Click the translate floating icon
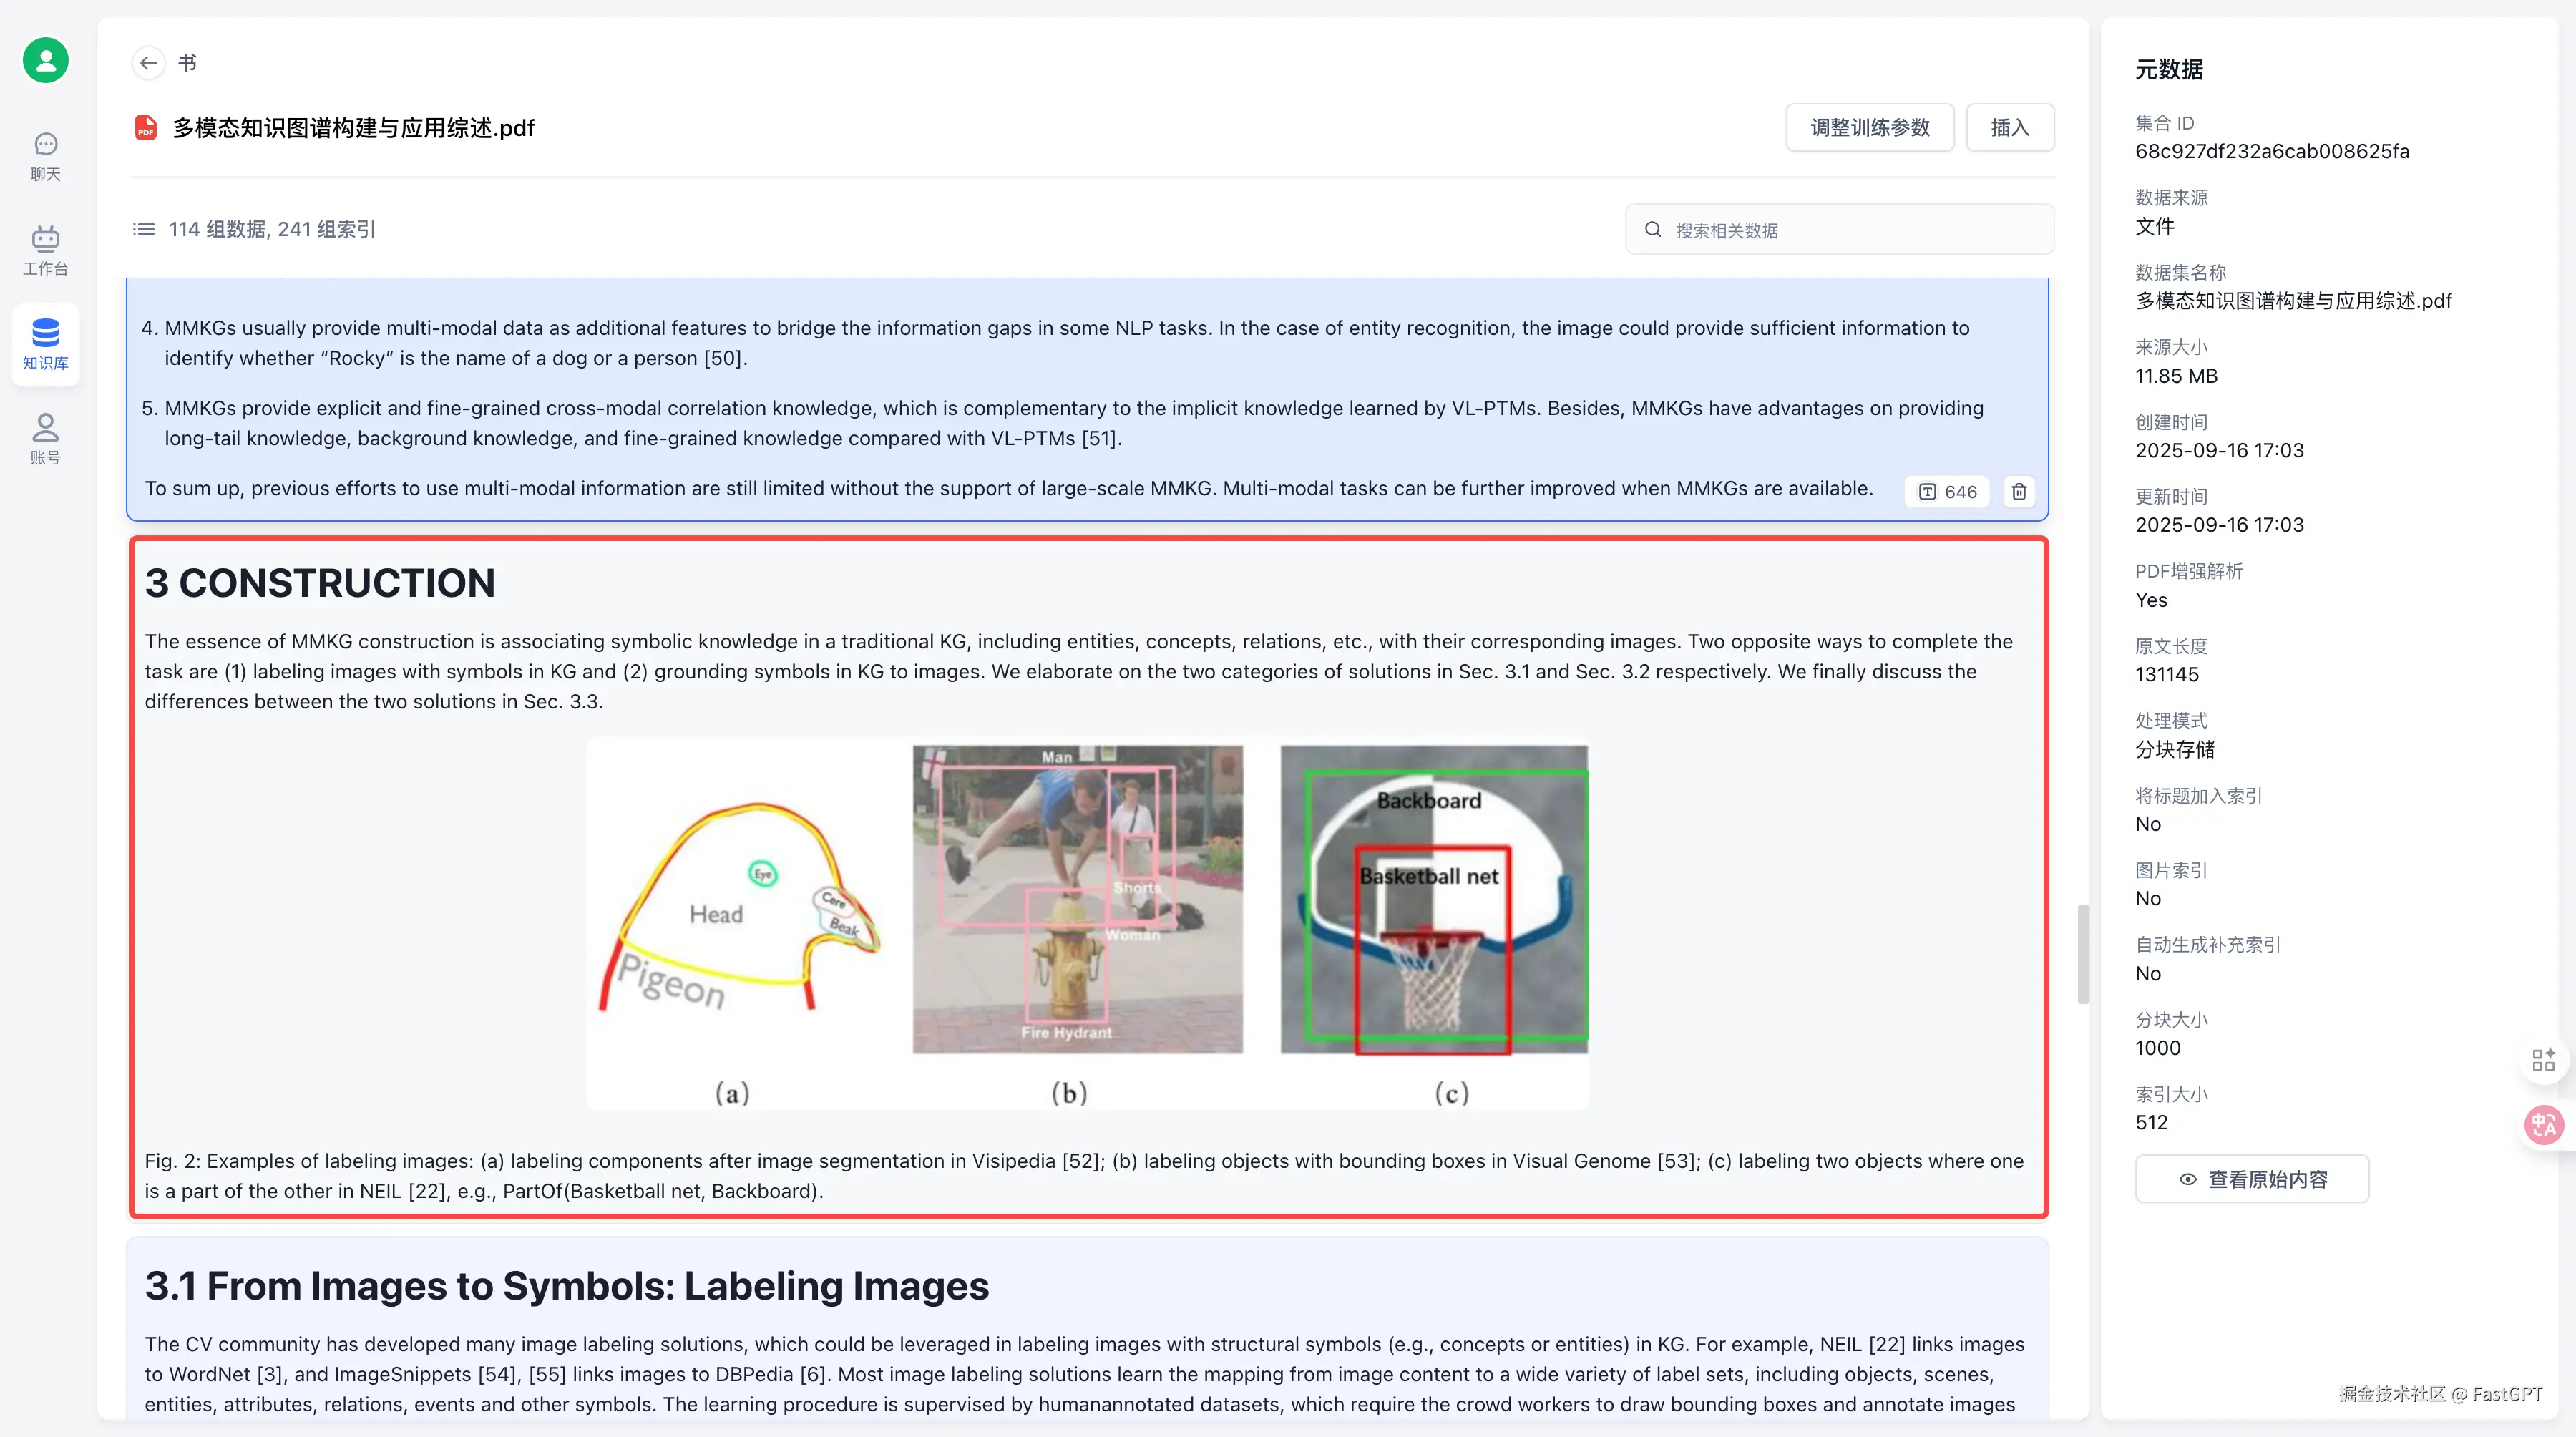 pyautogui.click(x=2543, y=1125)
